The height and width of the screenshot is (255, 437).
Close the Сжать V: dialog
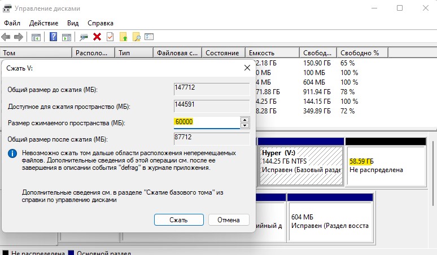tap(247, 68)
